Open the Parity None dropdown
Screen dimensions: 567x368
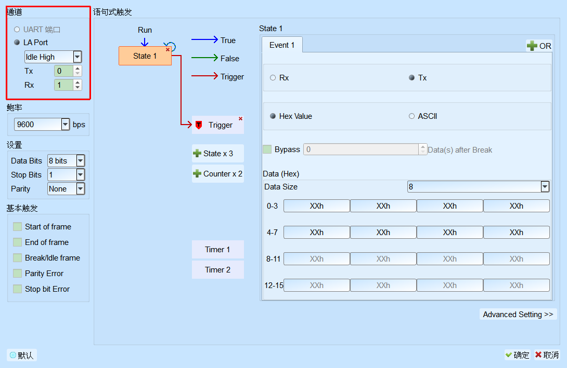point(81,189)
